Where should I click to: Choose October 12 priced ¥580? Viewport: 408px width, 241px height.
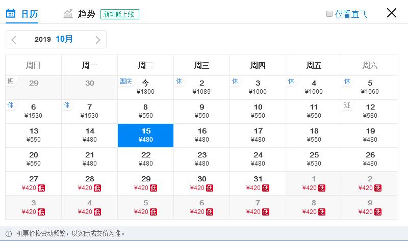click(370, 112)
